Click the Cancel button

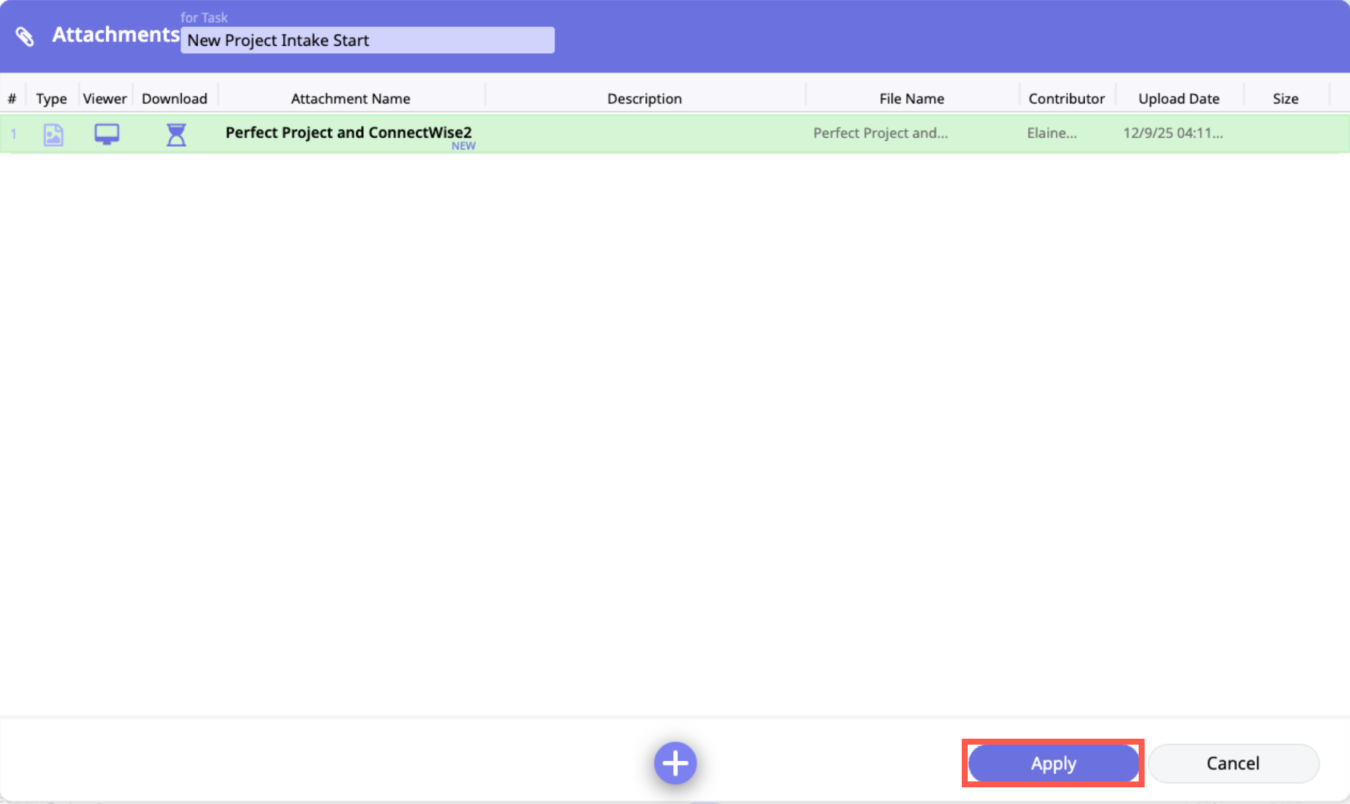click(x=1233, y=763)
